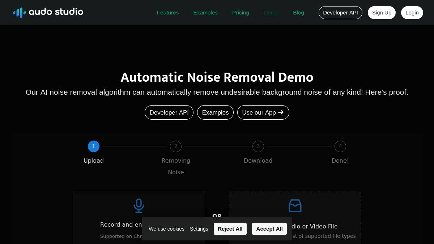Open the Pricing page
Viewport: 434px width, 244px height.
(x=241, y=13)
